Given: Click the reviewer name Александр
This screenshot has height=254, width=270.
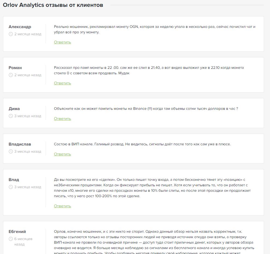Looking at the screenshot, I should [x=20, y=27].
